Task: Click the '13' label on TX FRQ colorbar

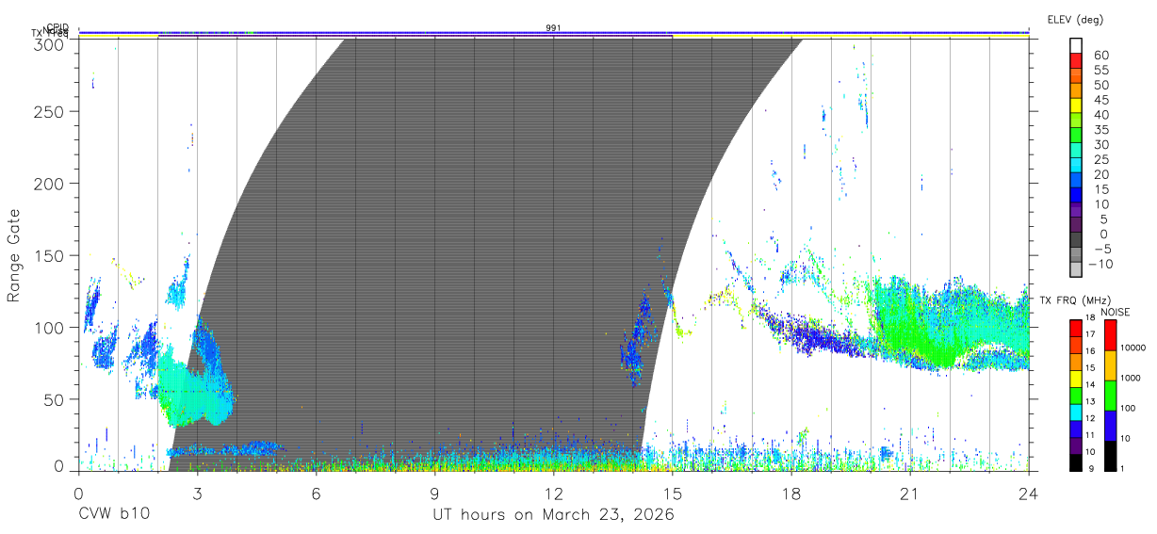Action: (1091, 401)
